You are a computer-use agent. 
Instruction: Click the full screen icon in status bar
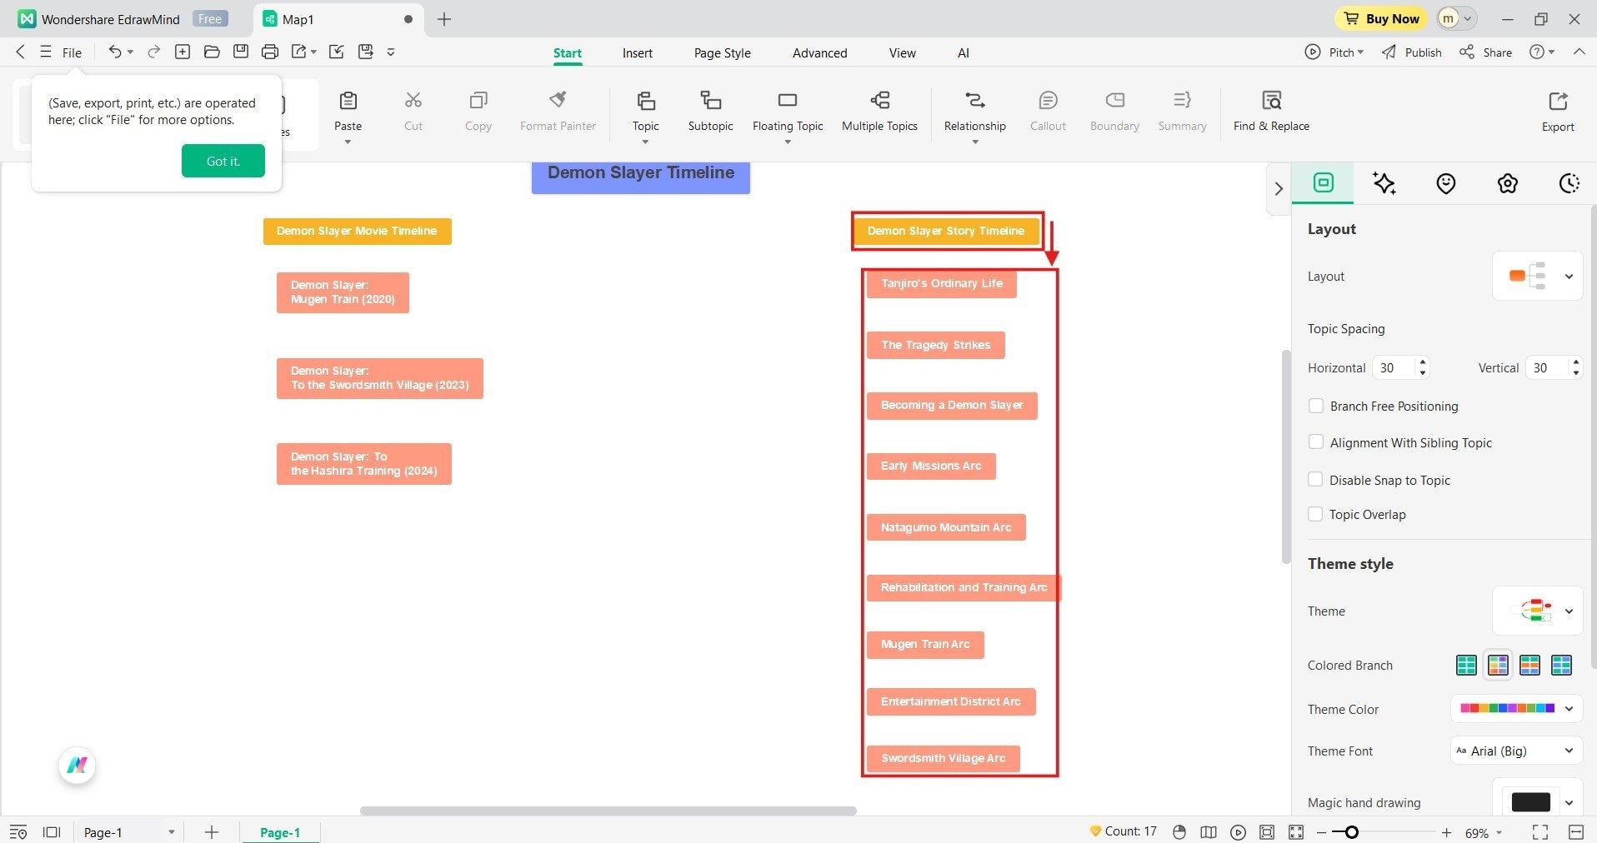pos(1540,832)
